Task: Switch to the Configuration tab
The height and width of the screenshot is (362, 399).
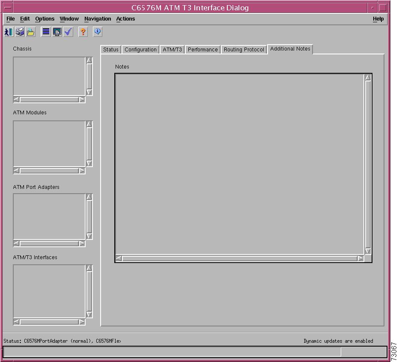Action: pyautogui.click(x=140, y=50)
